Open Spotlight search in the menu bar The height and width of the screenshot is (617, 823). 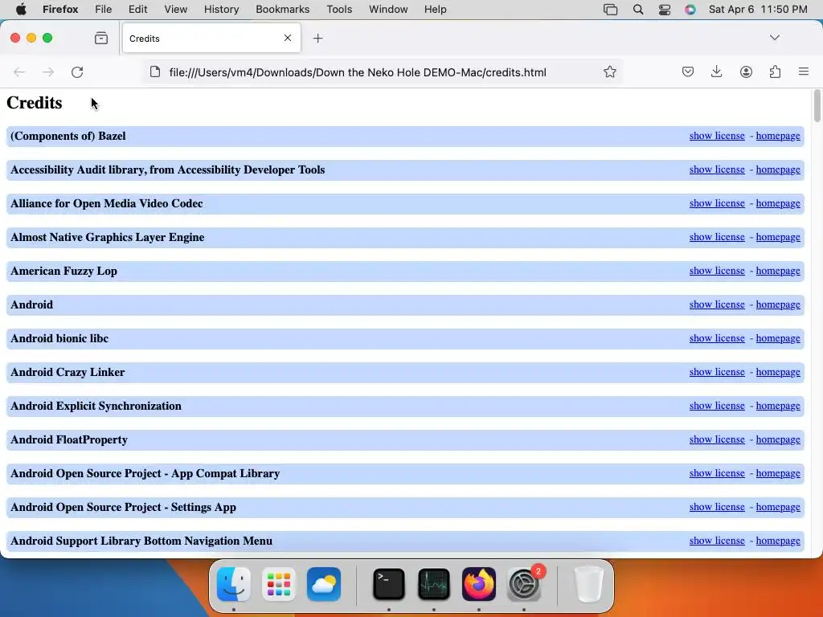(637, 10)
